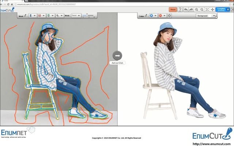Bookmark the page with the star icon

tap(230, 4)
